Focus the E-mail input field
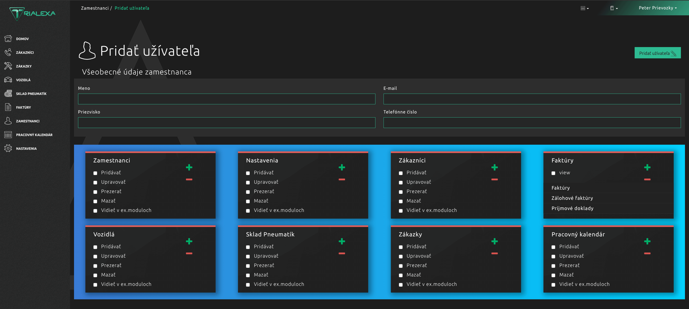The height and width of the screenshot is (309, 689). [532, 99]
